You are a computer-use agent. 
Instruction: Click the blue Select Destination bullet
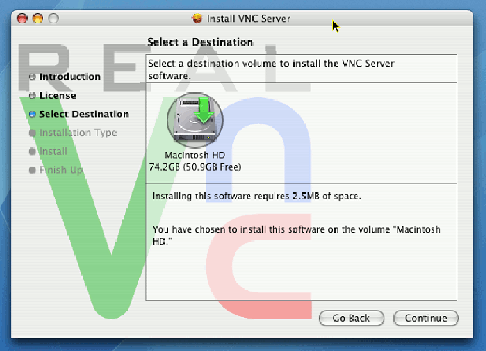(x=32, y=114)
